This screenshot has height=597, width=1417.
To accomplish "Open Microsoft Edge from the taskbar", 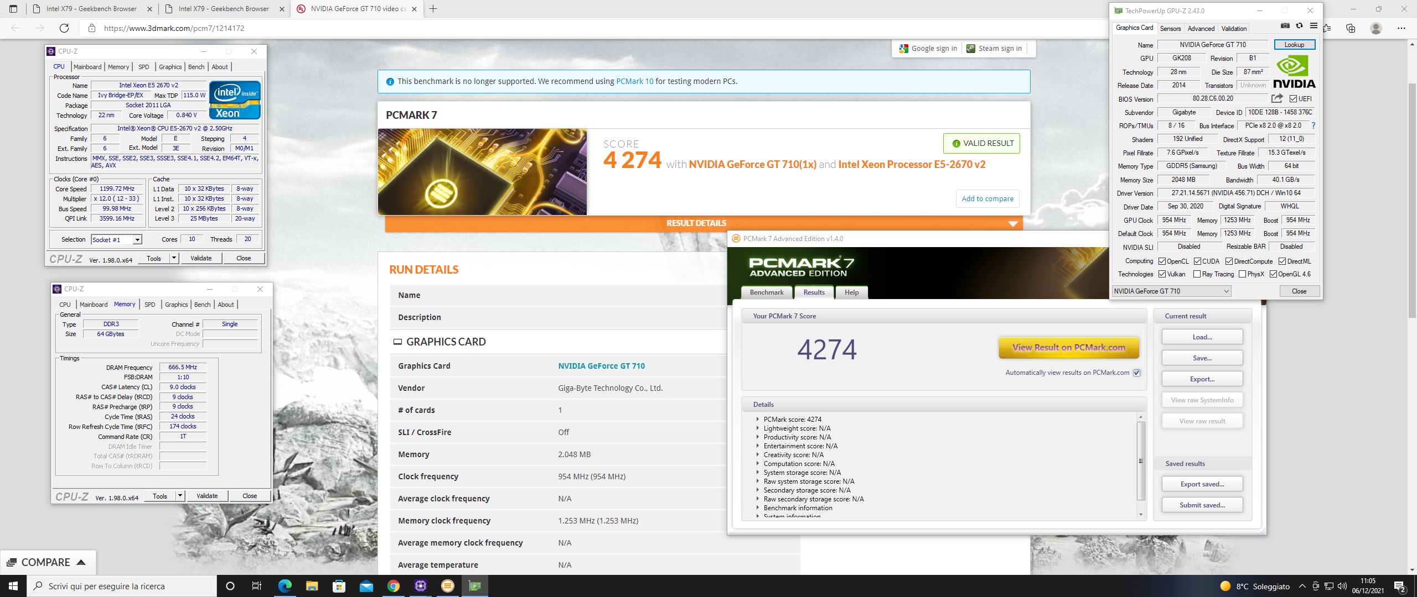I will pyautogui.click(x=285, y=586).
